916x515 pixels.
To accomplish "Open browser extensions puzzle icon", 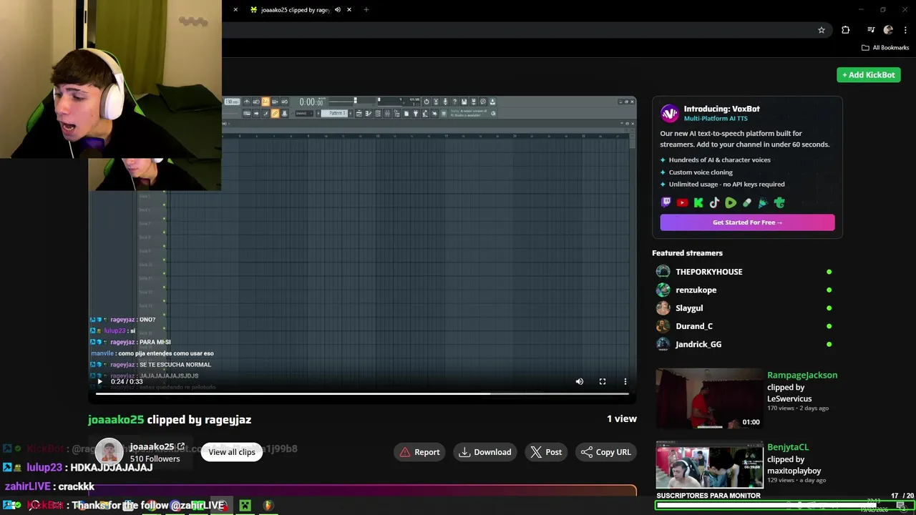I will pos(846,30).
